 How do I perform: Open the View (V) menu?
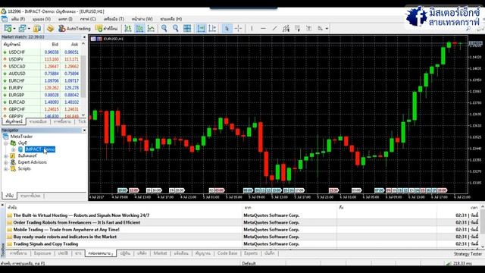click(42, 19)
